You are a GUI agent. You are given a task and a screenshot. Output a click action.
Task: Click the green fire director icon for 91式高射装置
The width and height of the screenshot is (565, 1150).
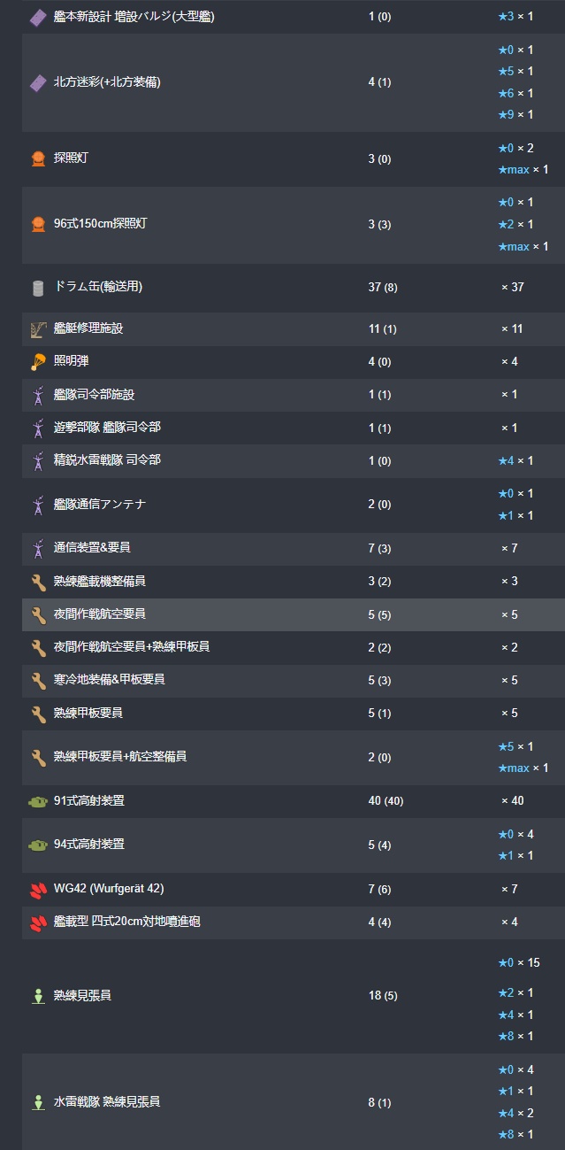pyautogui.click(x=37, y=801)
